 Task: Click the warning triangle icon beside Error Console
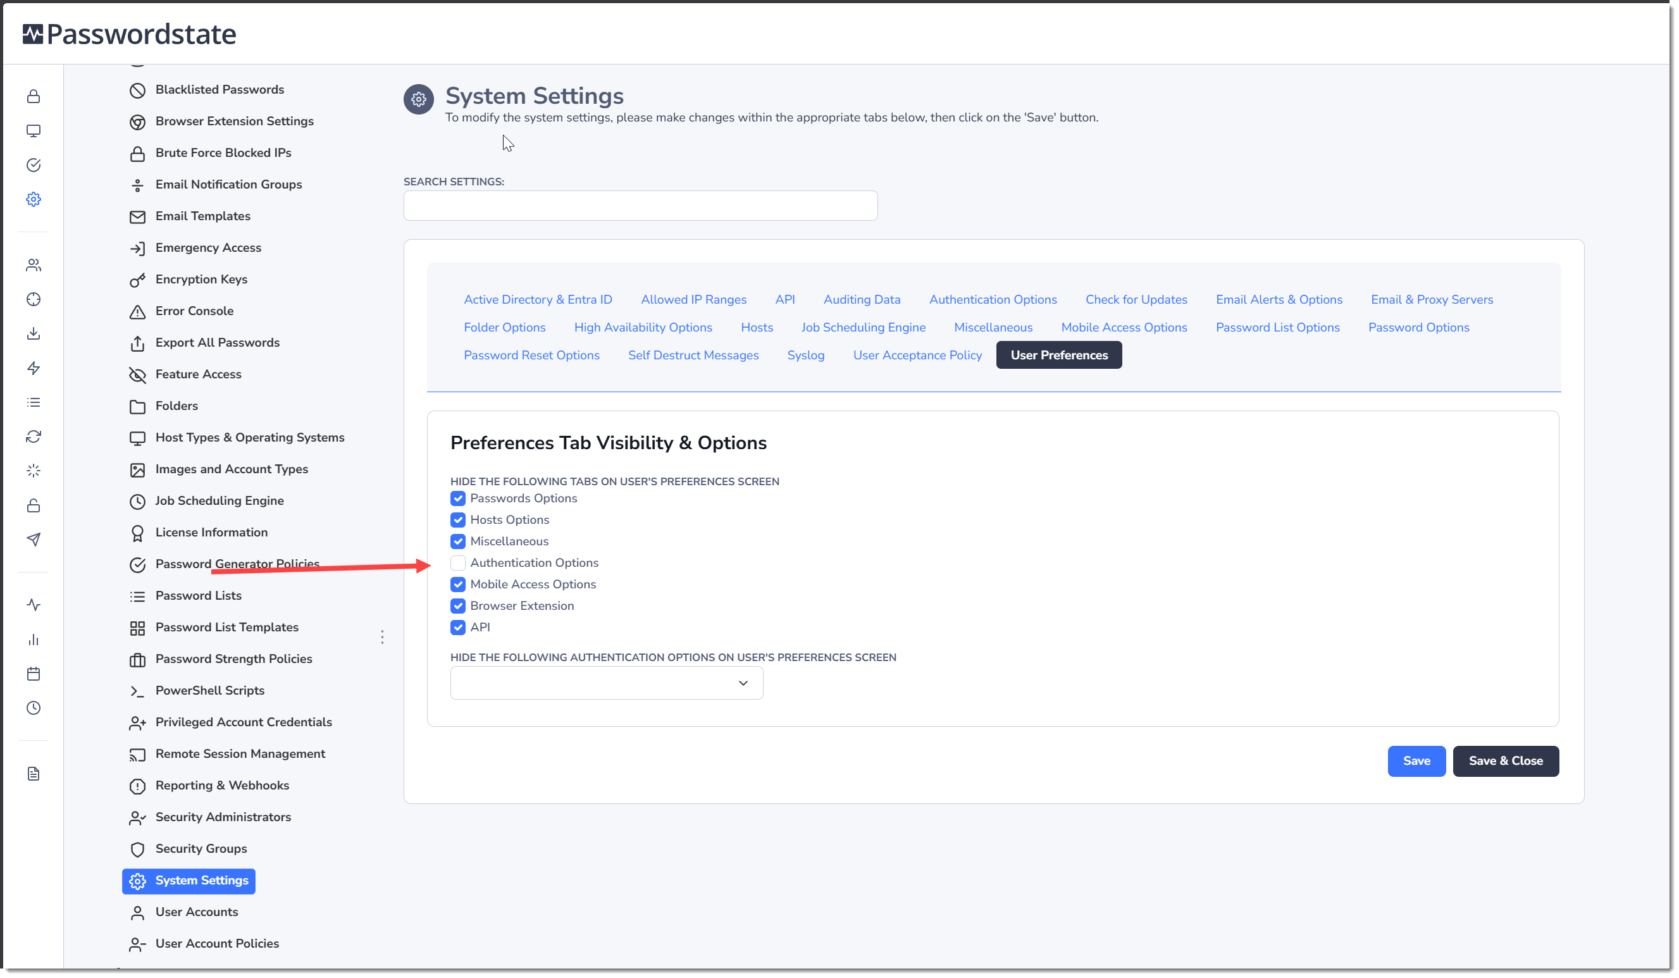click(x=137, y=312)
